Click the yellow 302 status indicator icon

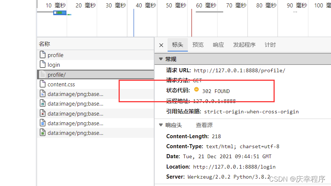pos(196,89)
